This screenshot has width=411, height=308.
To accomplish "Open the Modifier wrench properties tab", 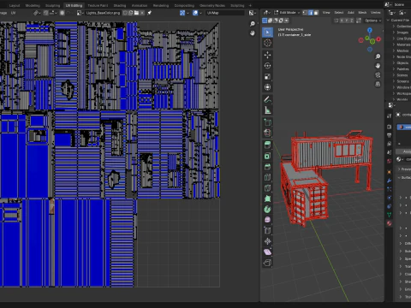I will tap(390, 181).
